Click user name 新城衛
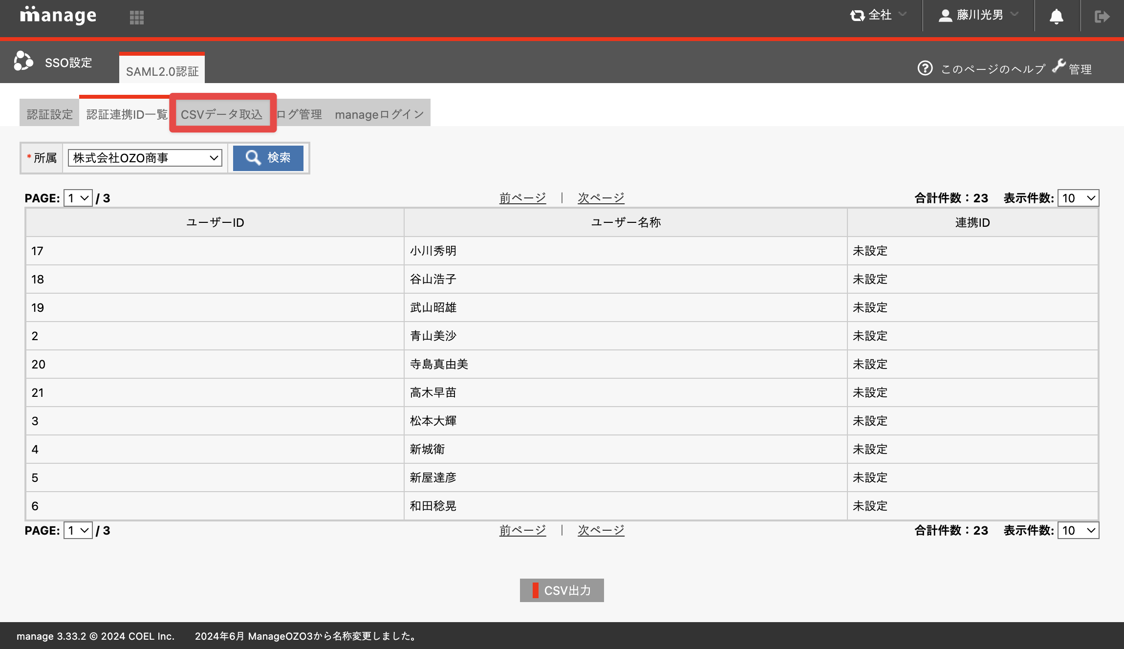The height and width of the screenshot is (649, 1124). click(427, 449)
